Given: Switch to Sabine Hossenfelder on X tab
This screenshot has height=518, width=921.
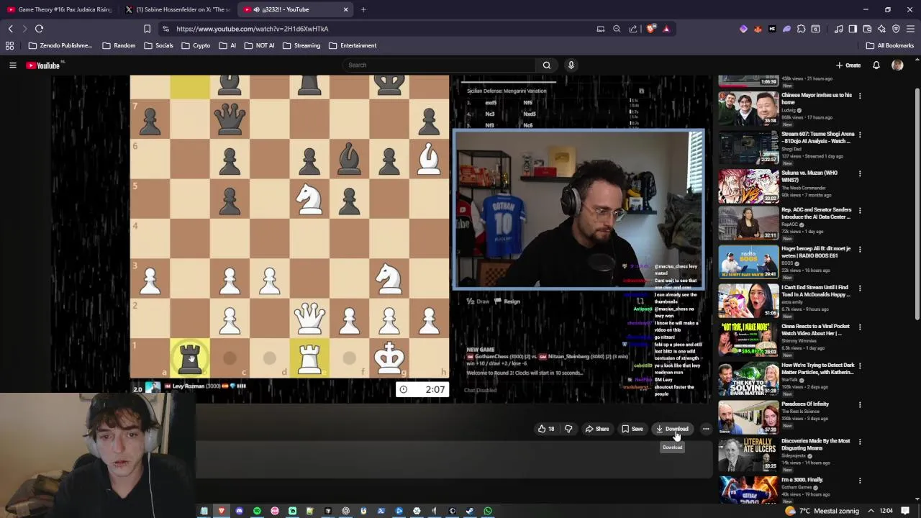Looking at the screenshot, I should click(x=177, y=9).
